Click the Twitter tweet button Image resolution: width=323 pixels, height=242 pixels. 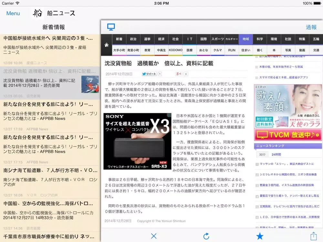pos(150,74)
